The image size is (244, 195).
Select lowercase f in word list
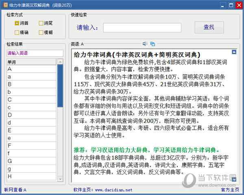[31, 153]
